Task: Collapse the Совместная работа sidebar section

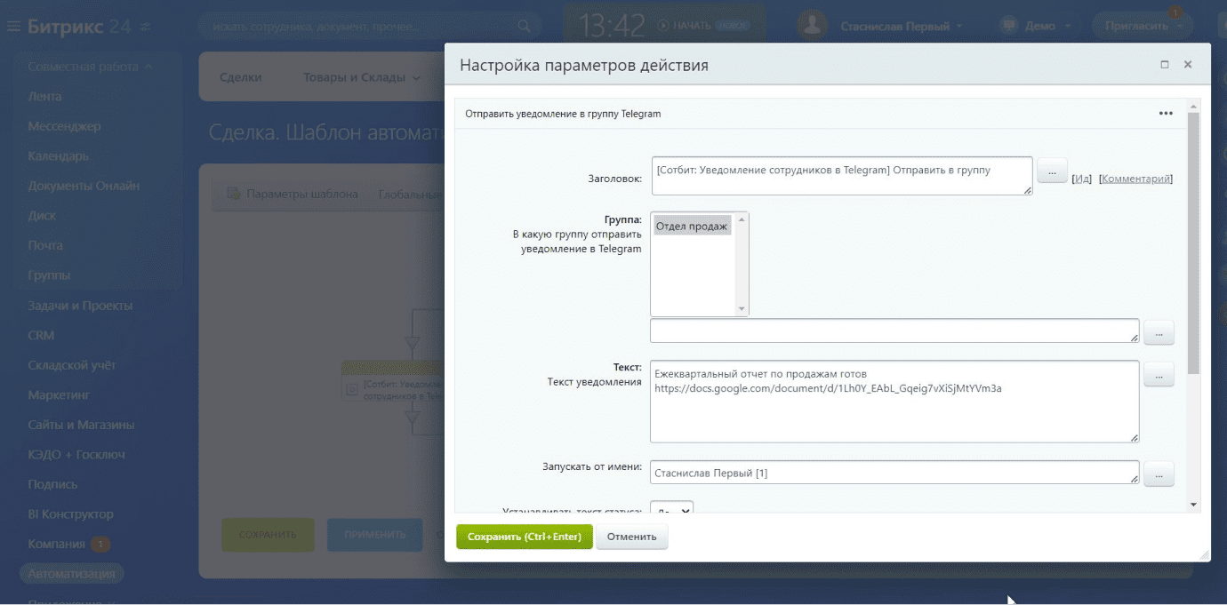Action: (90, 67)
